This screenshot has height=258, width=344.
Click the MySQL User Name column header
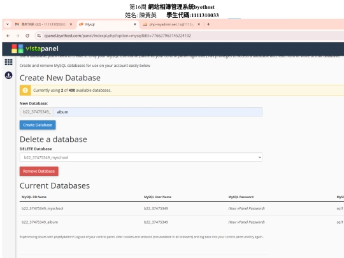pyautogui.click(x=157, y=197)
